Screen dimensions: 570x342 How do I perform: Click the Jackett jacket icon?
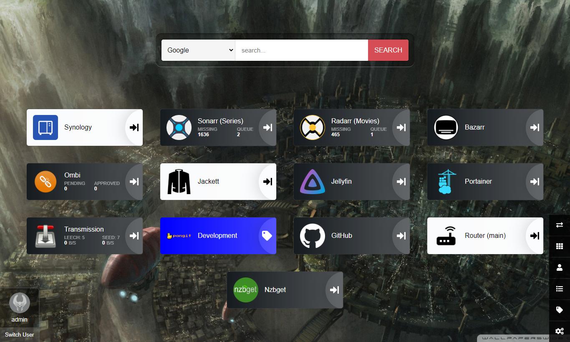click(x=179, y=182)
